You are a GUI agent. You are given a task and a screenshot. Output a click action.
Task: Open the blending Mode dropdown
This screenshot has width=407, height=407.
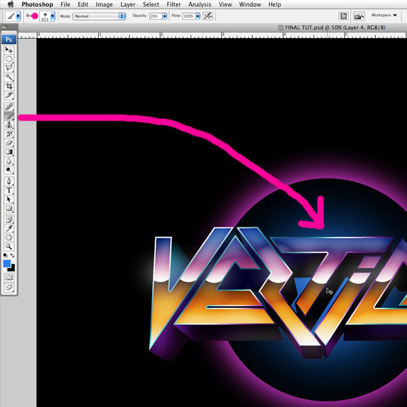tap(99, 16)
